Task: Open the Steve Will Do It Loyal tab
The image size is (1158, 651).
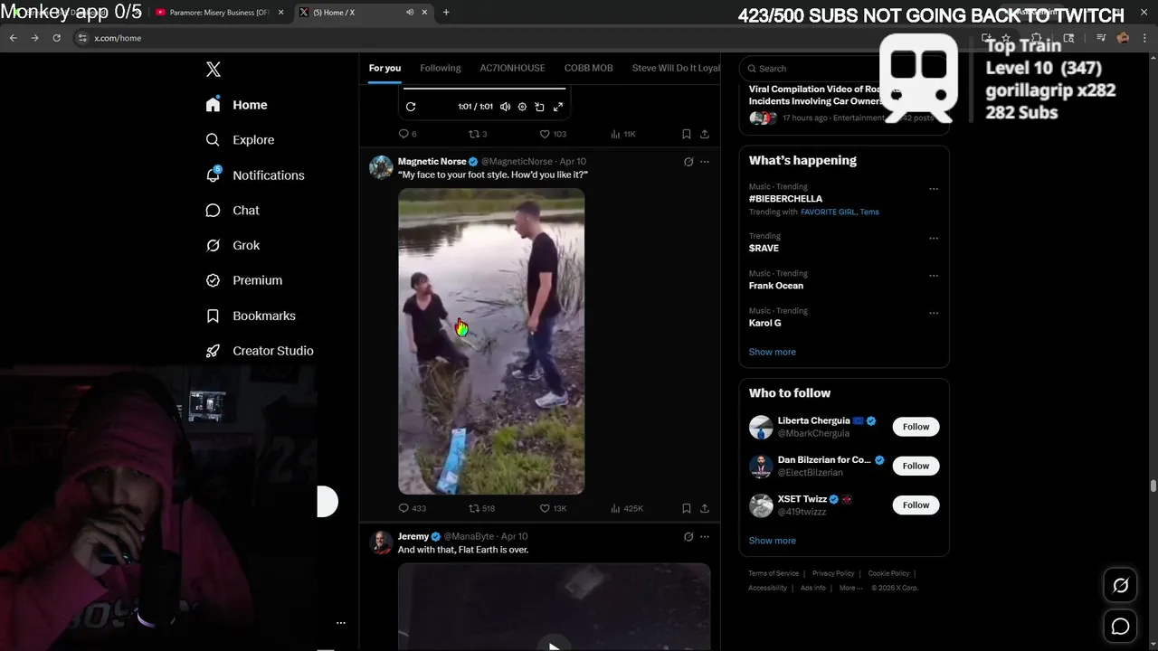Action: pos(676,68)
